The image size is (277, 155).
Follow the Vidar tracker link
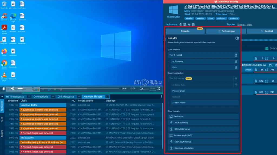(x=249, y=25)
